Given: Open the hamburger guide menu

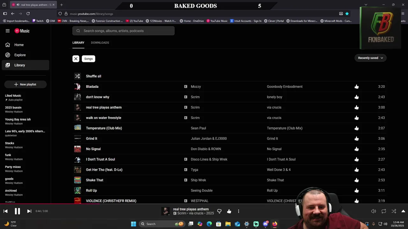Looking at the screenshot, I should coord(8,31).
